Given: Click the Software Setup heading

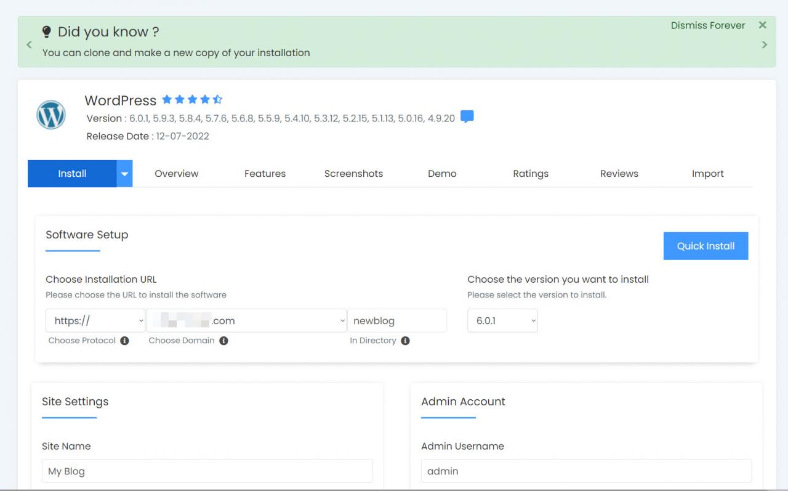Looking at the screenshot, I should click(x=87, y=235).
